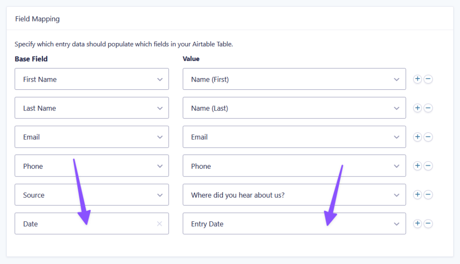
Task: Add row after Source mapping
Action: (x=417, y=195)
